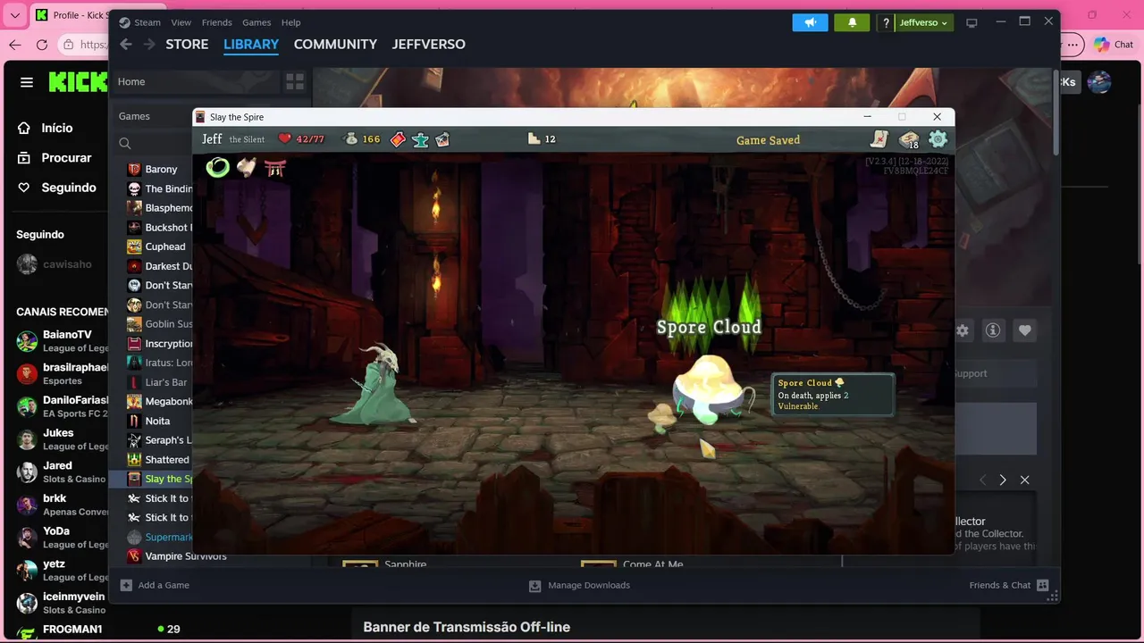
Task: Go to Início in Kick sidebar
Action: click(55, 128)
